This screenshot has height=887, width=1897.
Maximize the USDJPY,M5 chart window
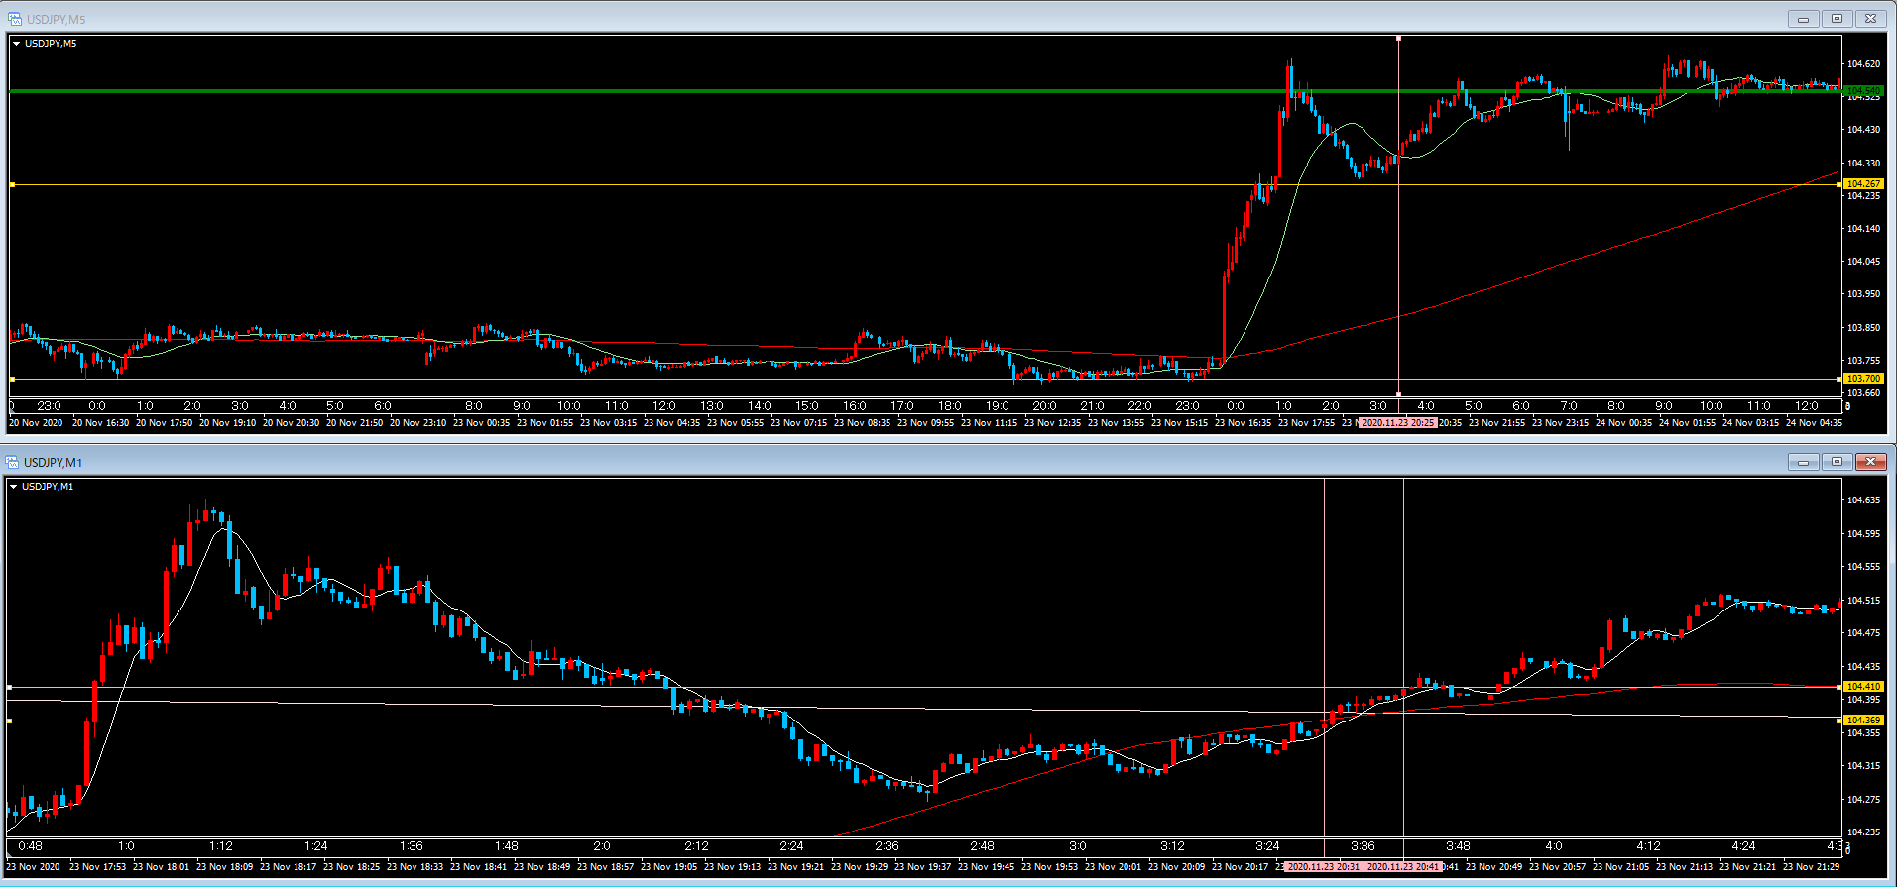point(1837,19)
